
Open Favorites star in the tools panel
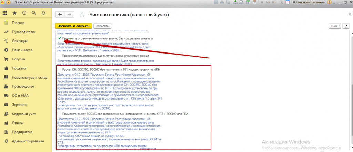click(14, 13)
